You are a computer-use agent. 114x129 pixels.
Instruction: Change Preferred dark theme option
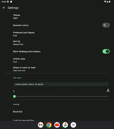[57, 34]
